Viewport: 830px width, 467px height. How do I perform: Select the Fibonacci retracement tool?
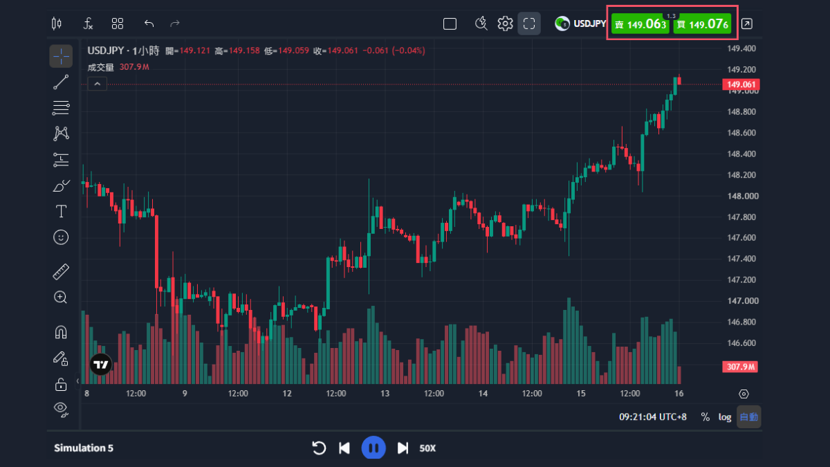[61, 107]
